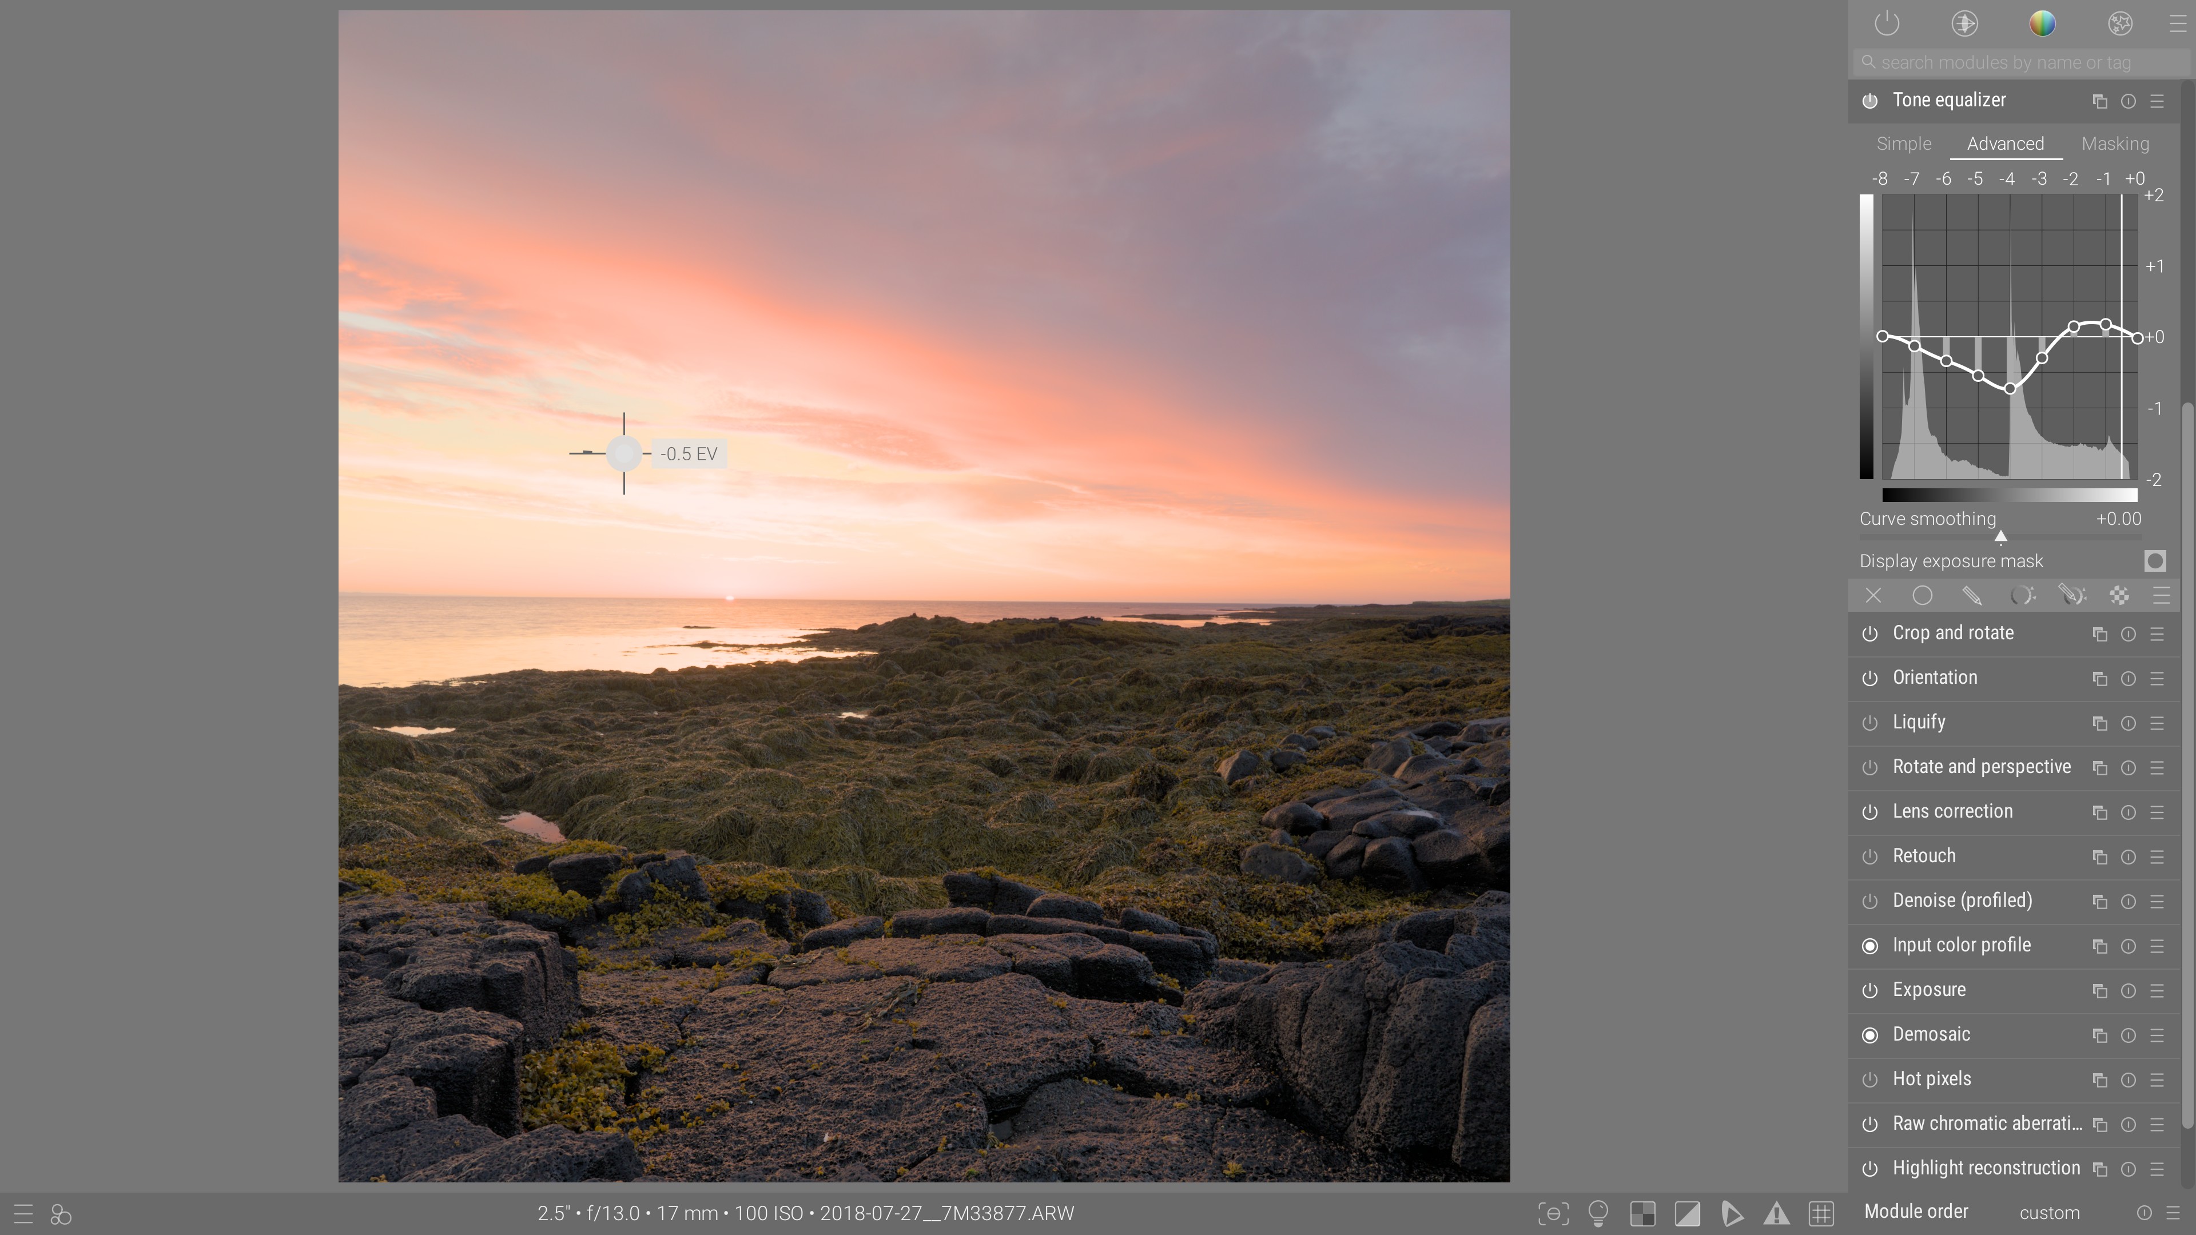Screen dimensions: 2196x1235
Task: Expand Input color profile module
Action: (1962, 945)
